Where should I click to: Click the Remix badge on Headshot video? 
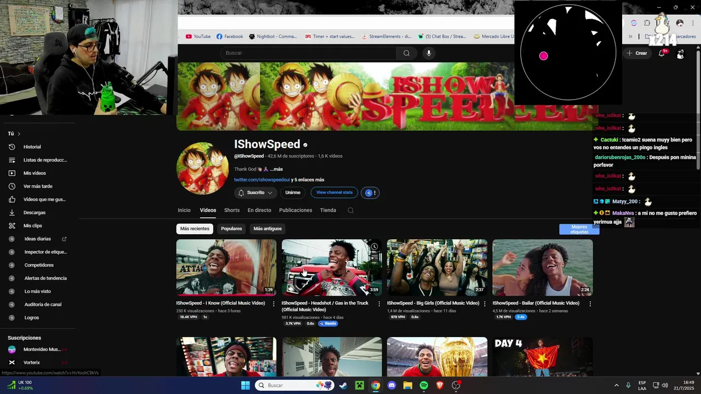(x=328, y=323)
